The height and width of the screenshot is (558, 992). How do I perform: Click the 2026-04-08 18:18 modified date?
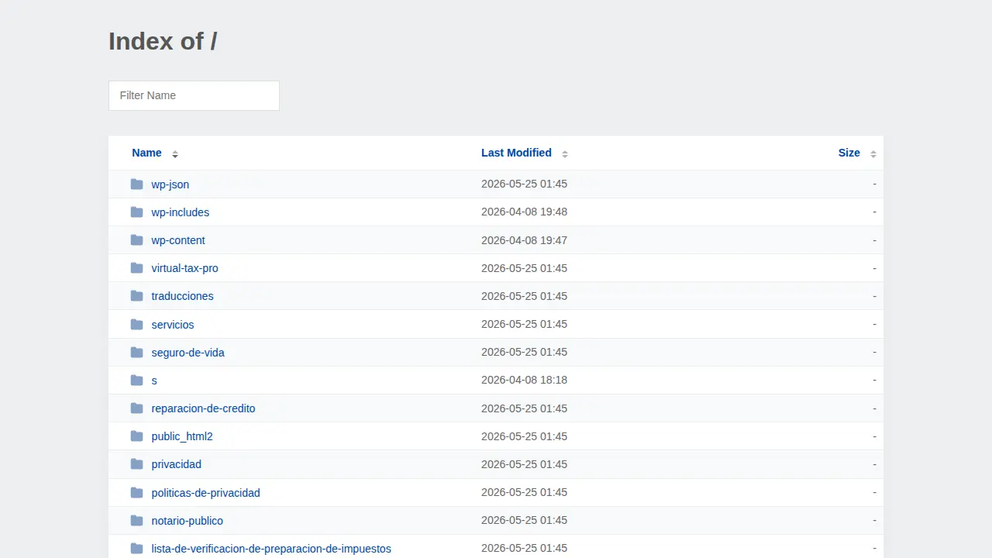pos(524,380)
